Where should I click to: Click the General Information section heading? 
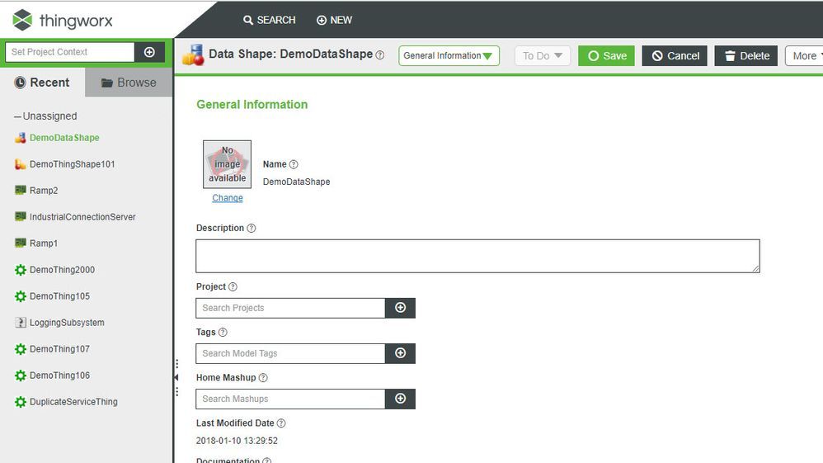tap(252, 105)
